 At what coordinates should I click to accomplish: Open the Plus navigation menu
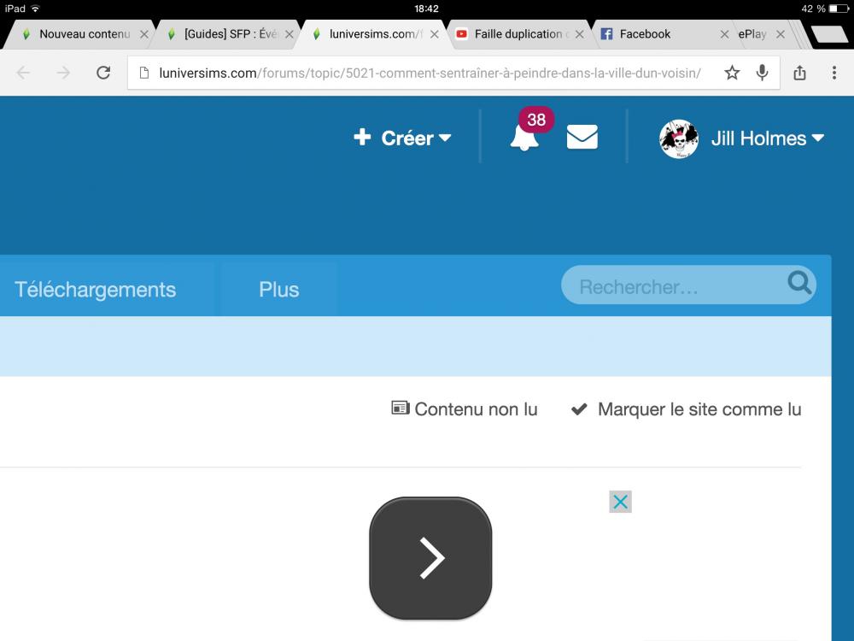pos(279,289)
